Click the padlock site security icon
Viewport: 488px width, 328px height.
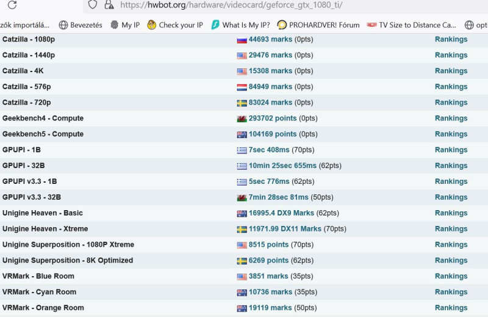[109, 5]
